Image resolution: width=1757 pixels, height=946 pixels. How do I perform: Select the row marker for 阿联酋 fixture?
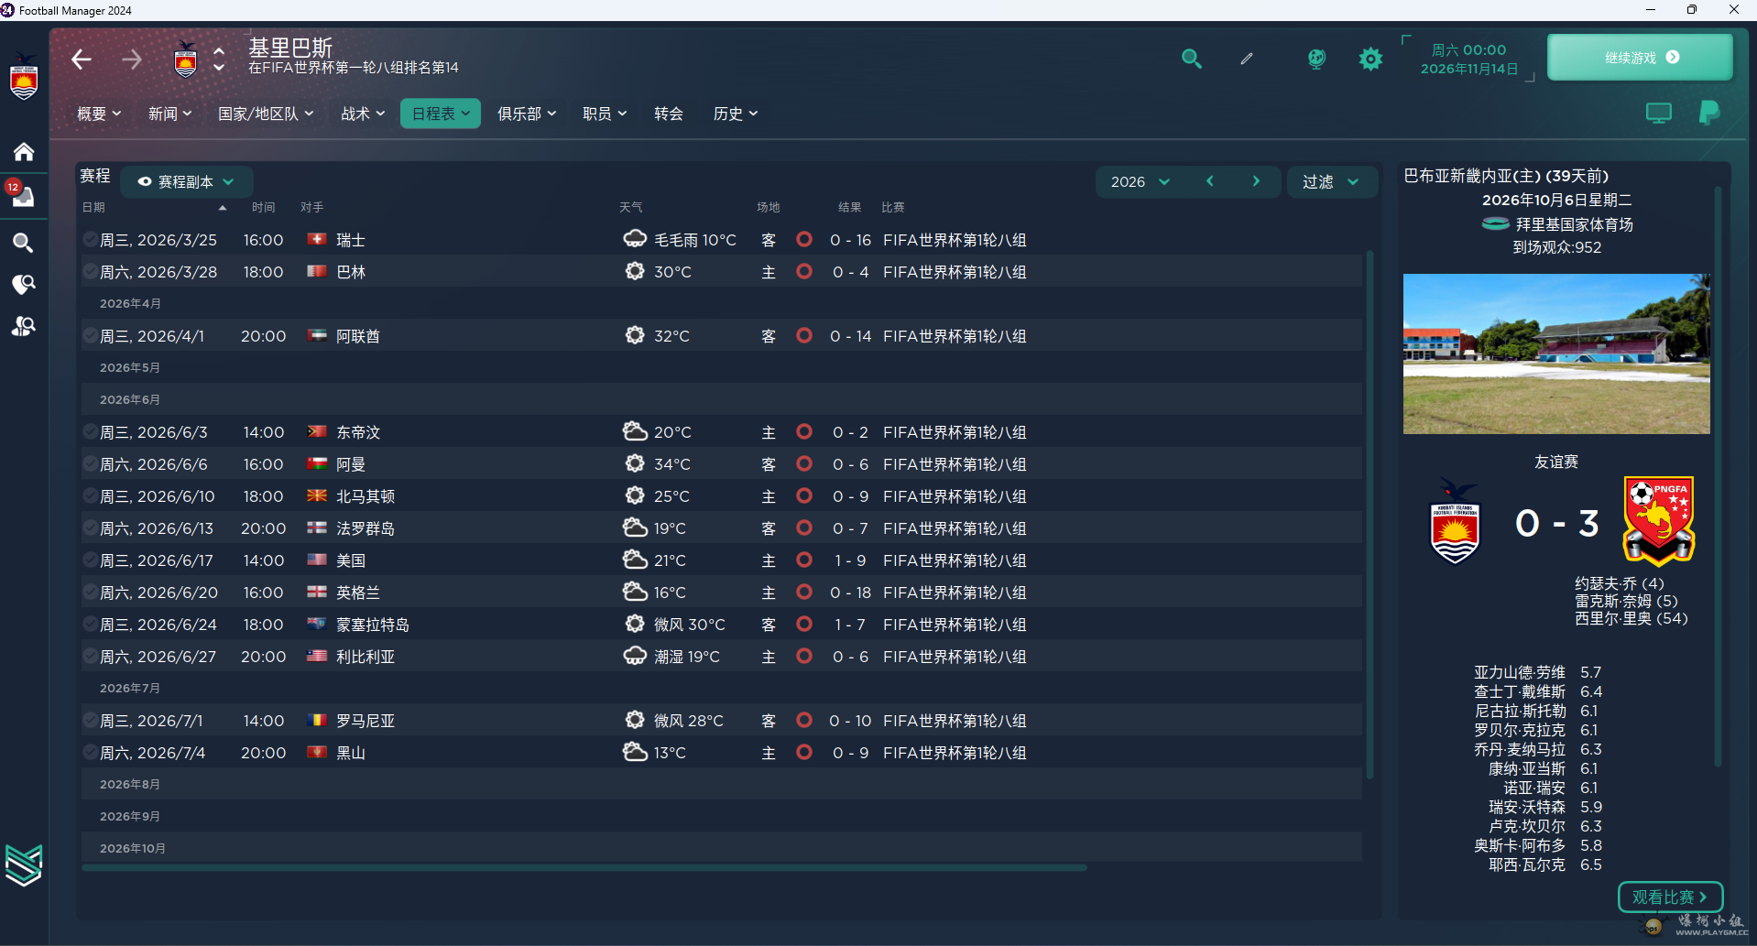(90, 335)
